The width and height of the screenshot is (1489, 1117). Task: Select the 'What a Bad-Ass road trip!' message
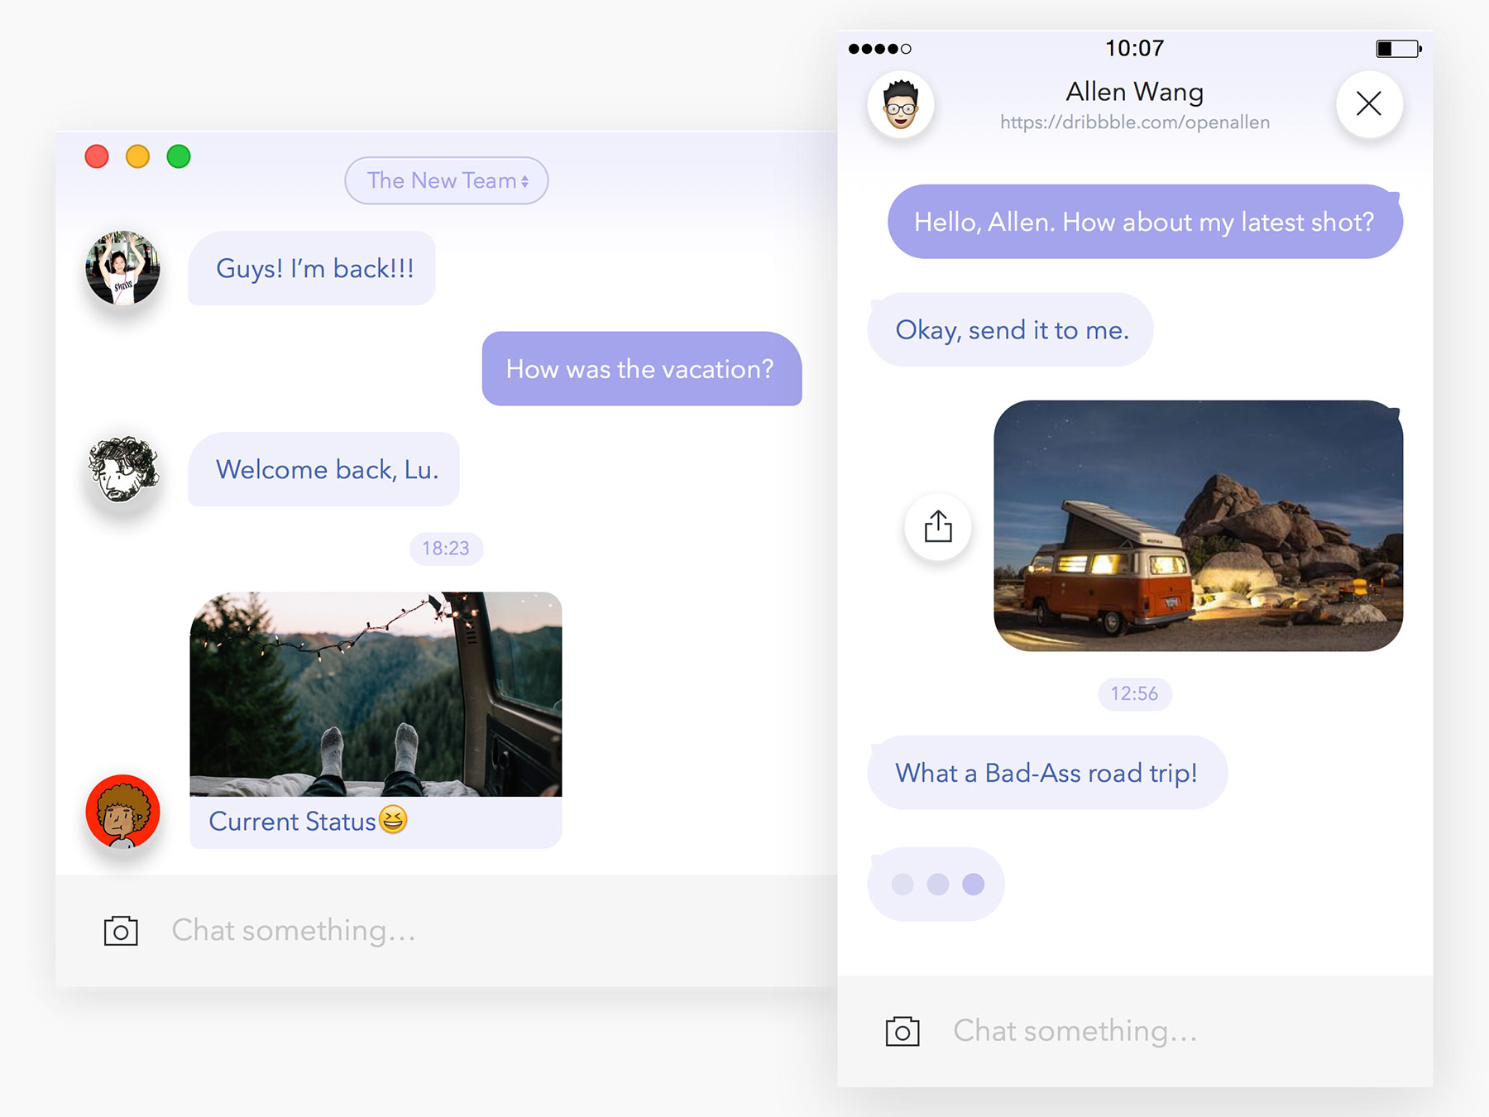[1046, 772]
